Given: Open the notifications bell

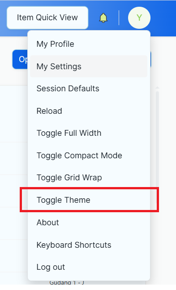Looking at the screenshot, I should coord(103,18).
